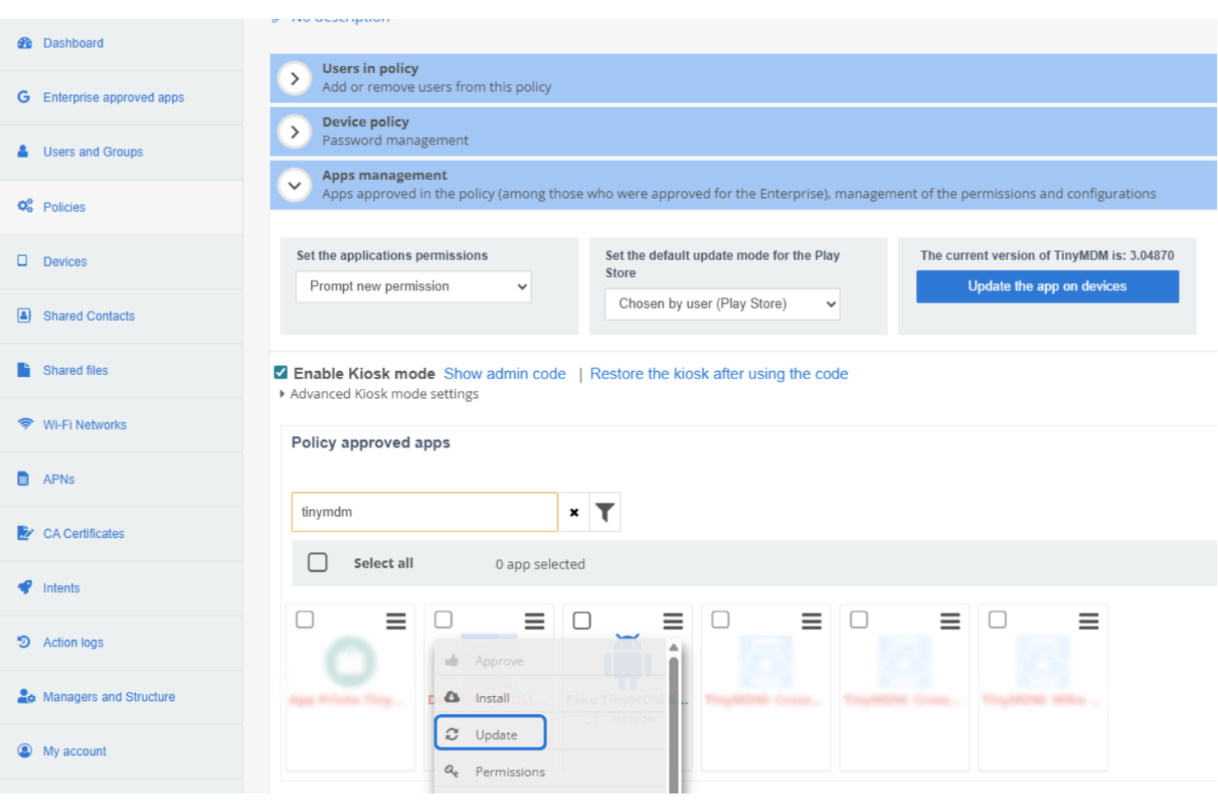Click the Fake TinyMDM android app thumbnail
The image size is (1218, 812).
coord(627,662)
